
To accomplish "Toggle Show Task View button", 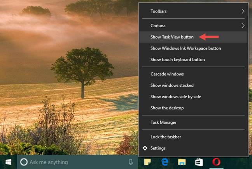I will (193, 37).
